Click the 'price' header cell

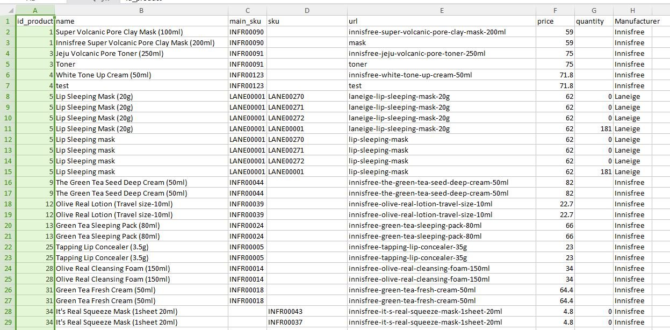[555, 21]
